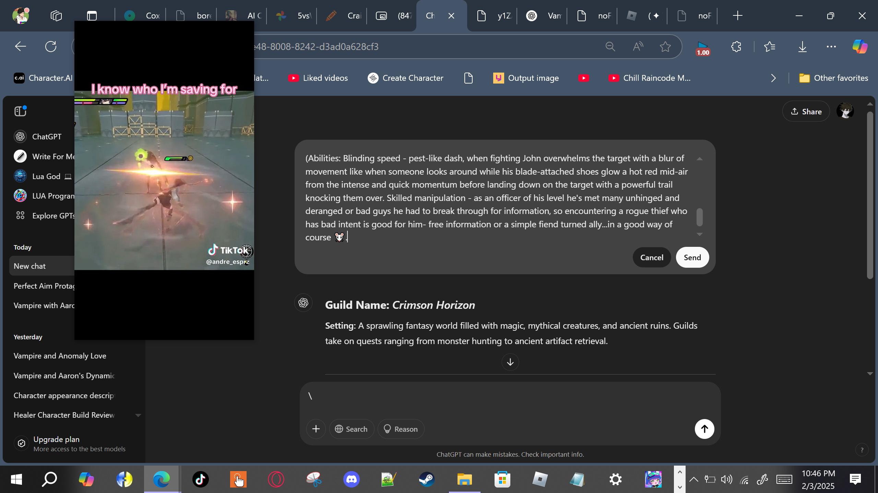The width and height of the screenshot is (878, 493).
Task: Open the Liked videos bookmark
Action: tap(318, 78)
